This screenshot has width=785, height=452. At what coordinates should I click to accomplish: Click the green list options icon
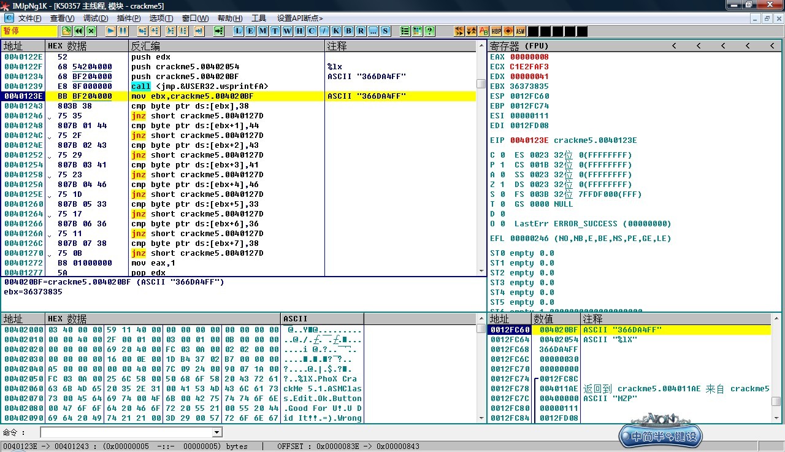(405, 31)
